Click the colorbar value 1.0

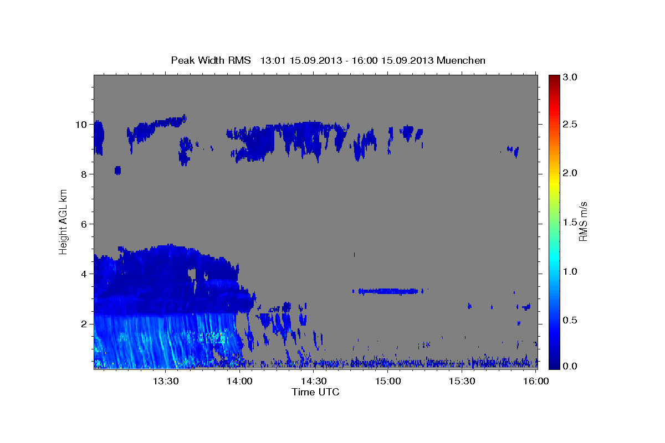(570, 271)
